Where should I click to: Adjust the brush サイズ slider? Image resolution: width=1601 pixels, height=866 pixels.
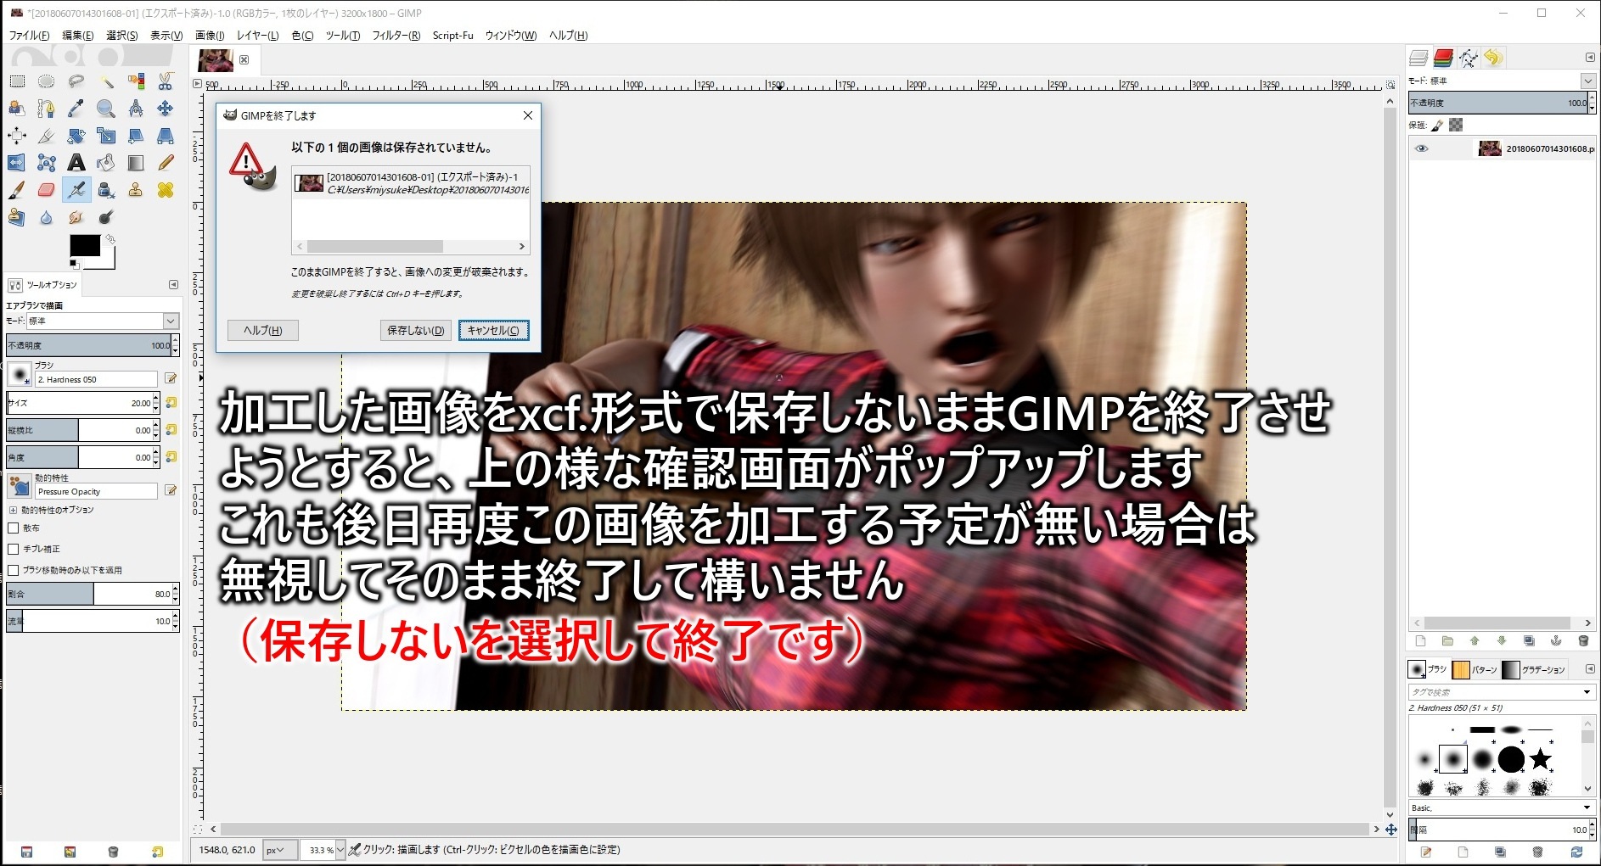80,403
